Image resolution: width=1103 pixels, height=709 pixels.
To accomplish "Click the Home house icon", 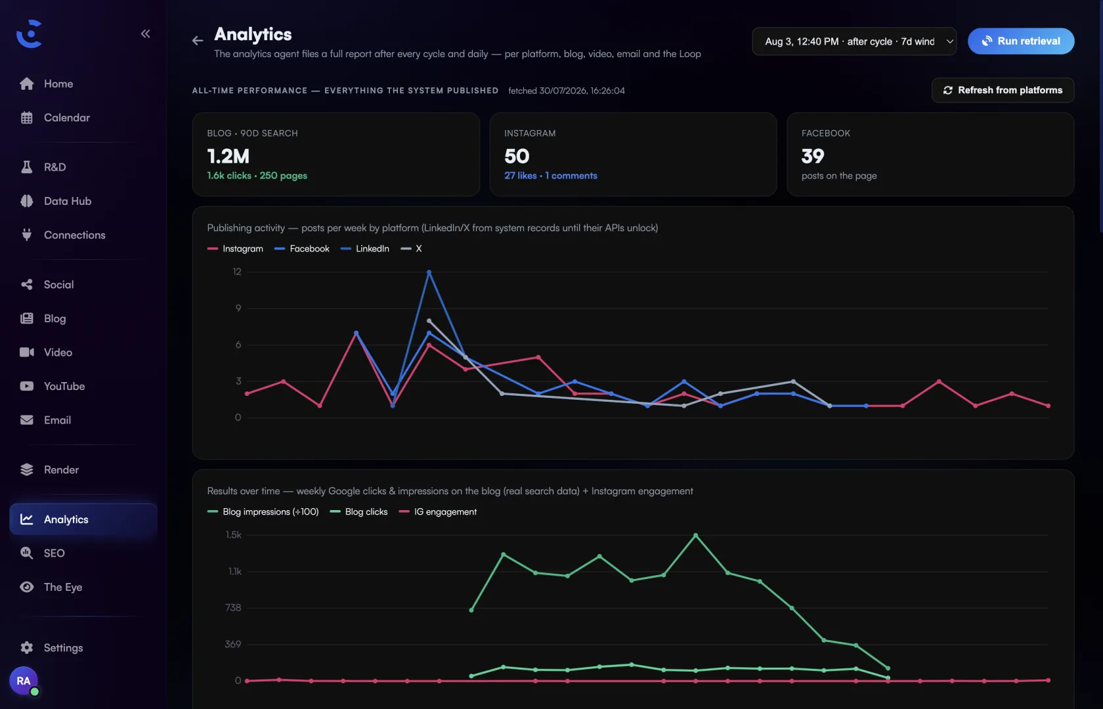I will [x=27, y=83].
